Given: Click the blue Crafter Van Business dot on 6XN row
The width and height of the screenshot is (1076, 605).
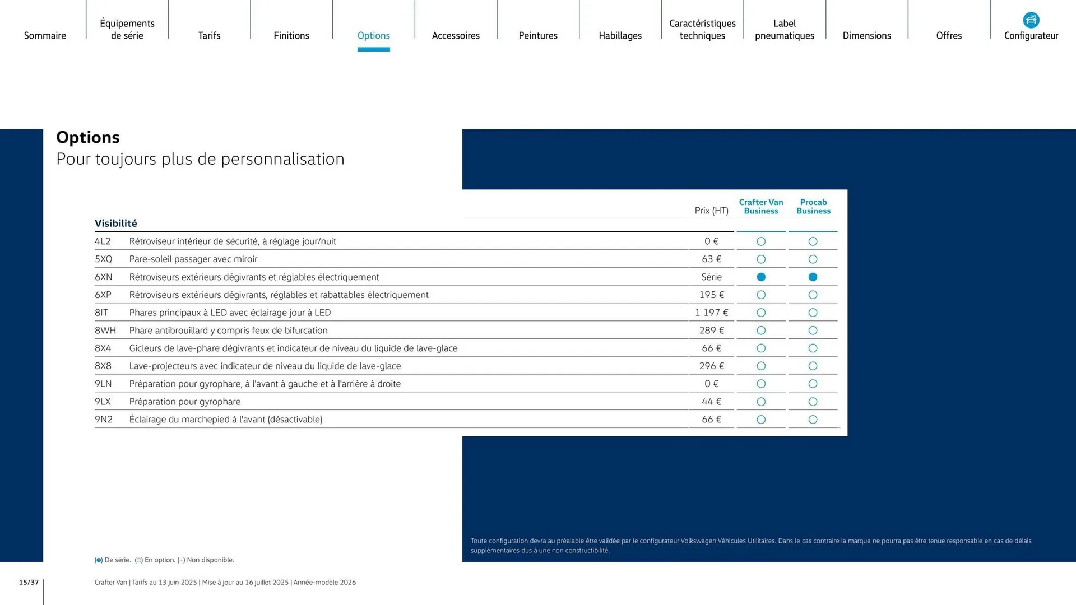Looking at the screenshot, I should click(760, 276).
